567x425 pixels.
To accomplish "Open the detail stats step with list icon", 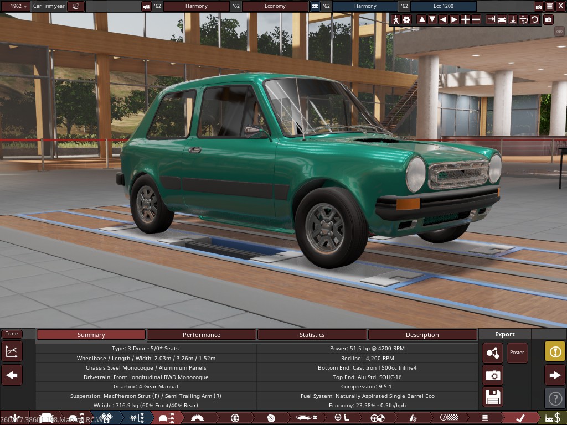I will [x=485, y=418].
